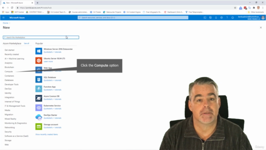
Task: Select the Containers category
Action: point(9,76)
